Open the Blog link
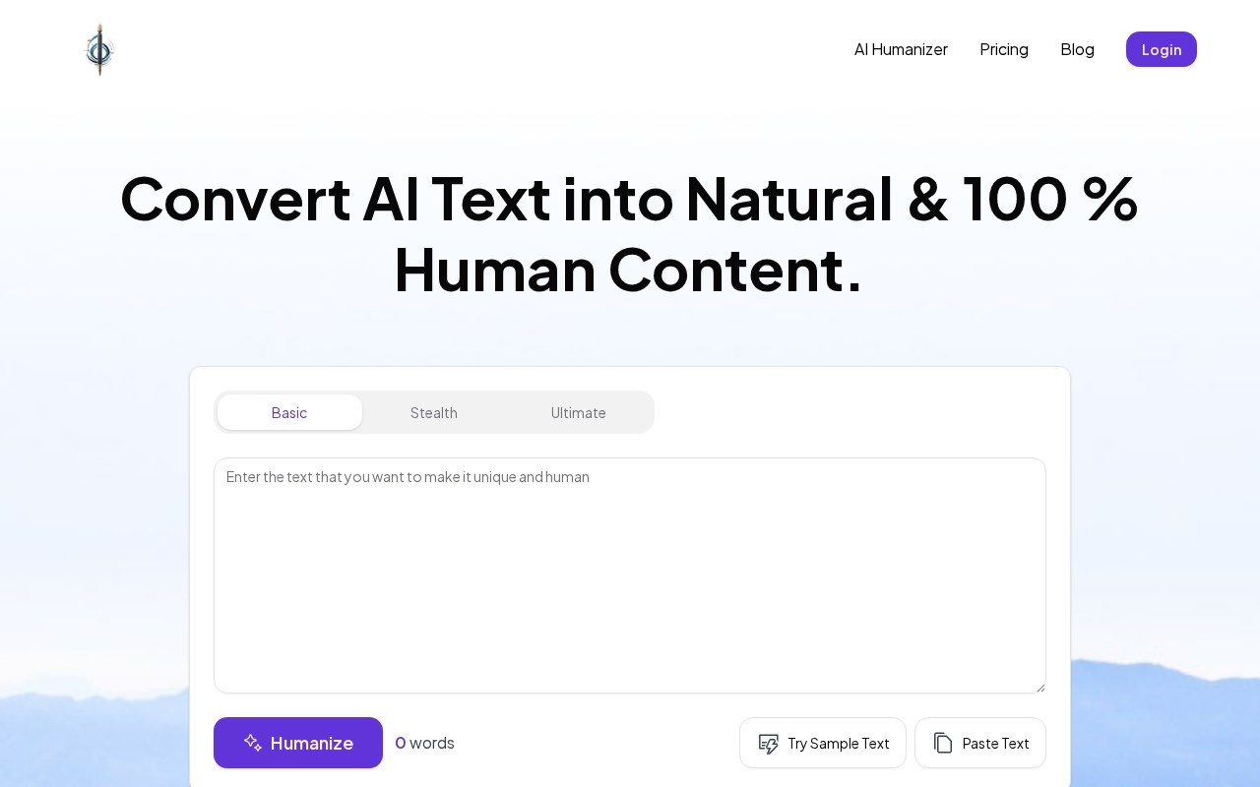 (x=1077, y=49)
